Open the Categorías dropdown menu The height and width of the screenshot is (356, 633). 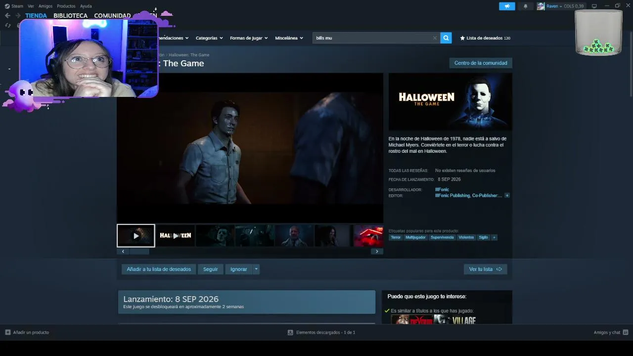(209, 38)
